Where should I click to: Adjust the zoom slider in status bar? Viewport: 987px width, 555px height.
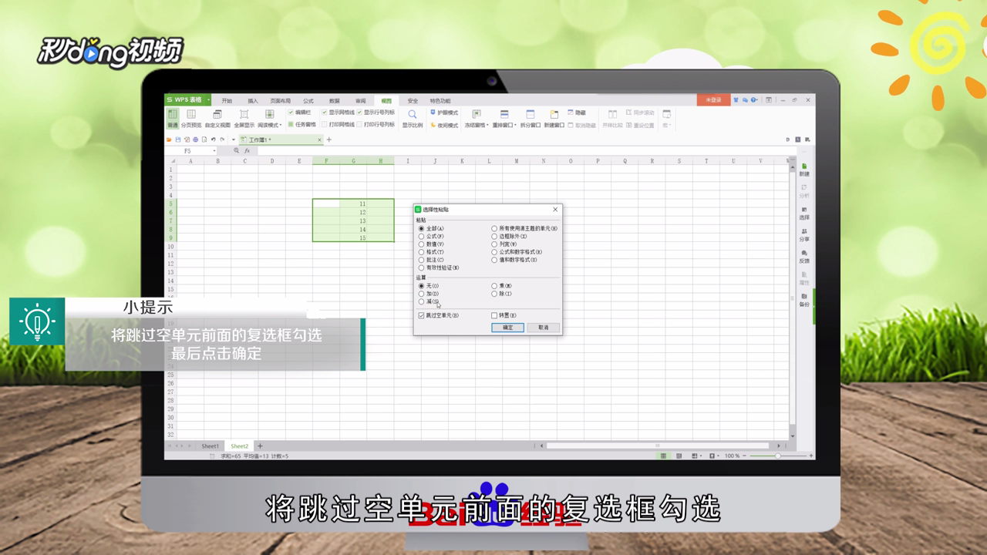click(x=778, y=456)
